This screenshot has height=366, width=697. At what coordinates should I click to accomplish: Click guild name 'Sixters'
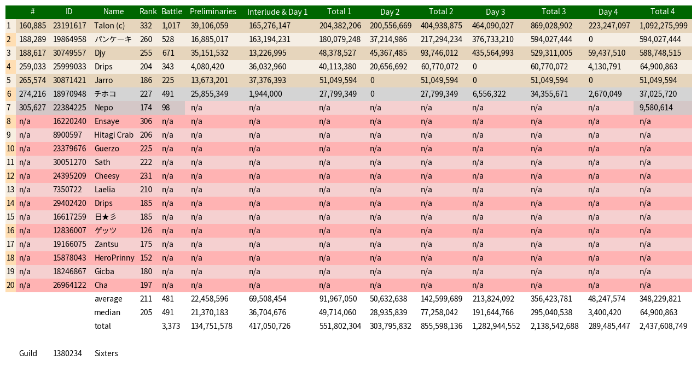(x=106, y=353)
